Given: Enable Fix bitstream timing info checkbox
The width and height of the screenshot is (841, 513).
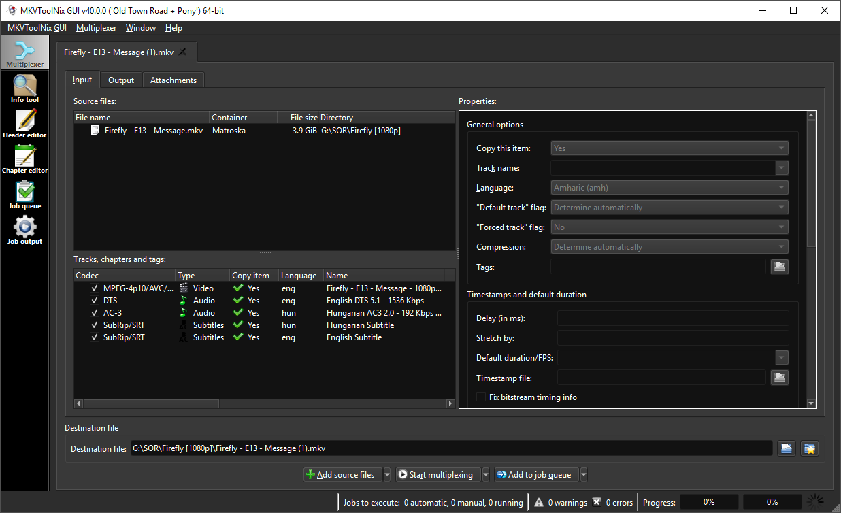Looking at the screenshot, I should coord(482,397).
